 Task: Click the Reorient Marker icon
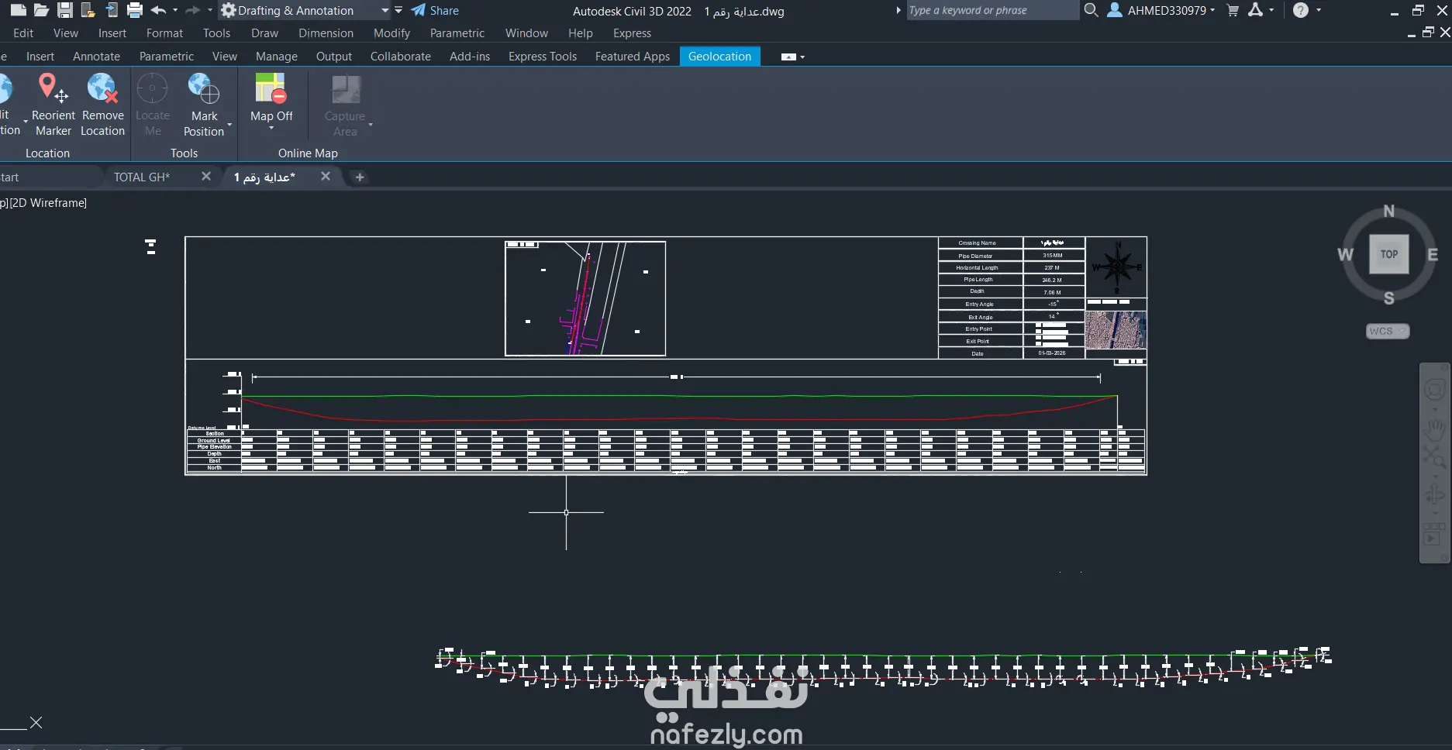tap(53, 89)
